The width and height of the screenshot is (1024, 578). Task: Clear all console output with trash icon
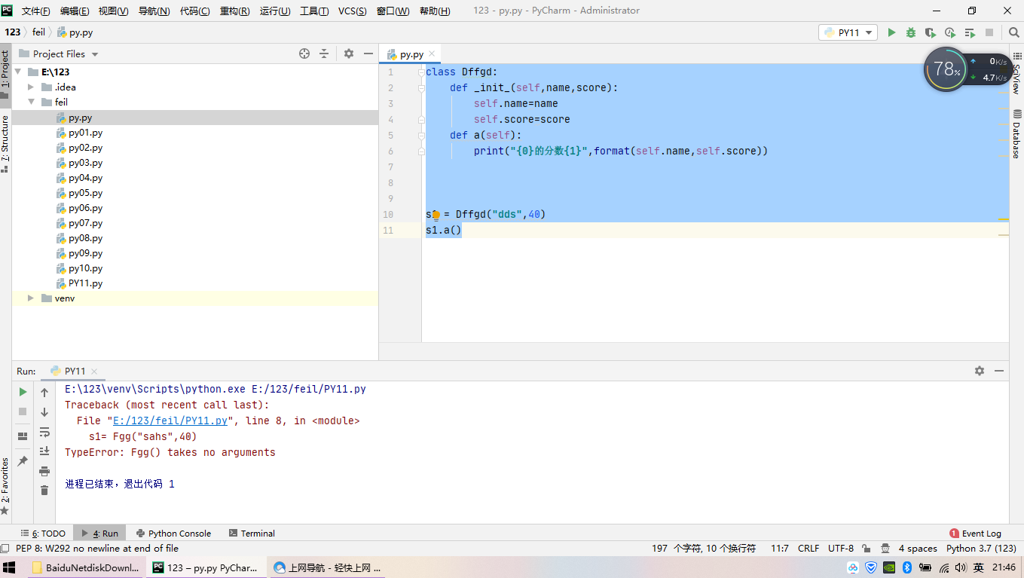click(x=44, y=491)
